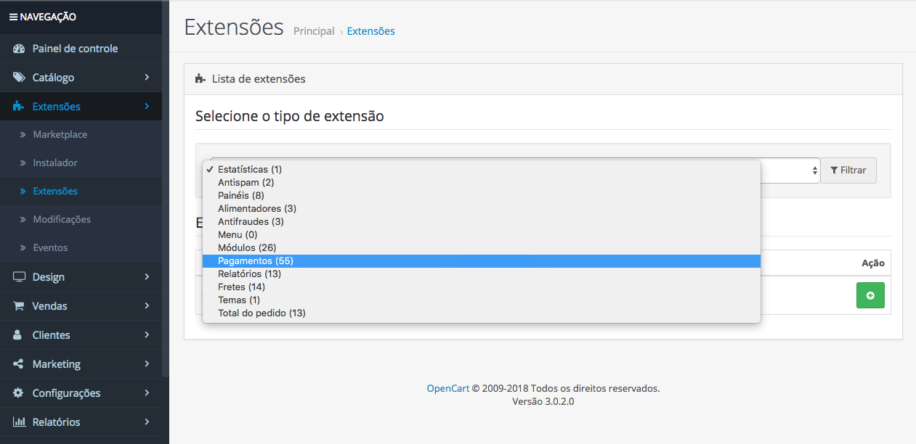This screenshot has width=916, height=444.
Task: Click the user icon beside Clientes
Action: pos(19,335)
